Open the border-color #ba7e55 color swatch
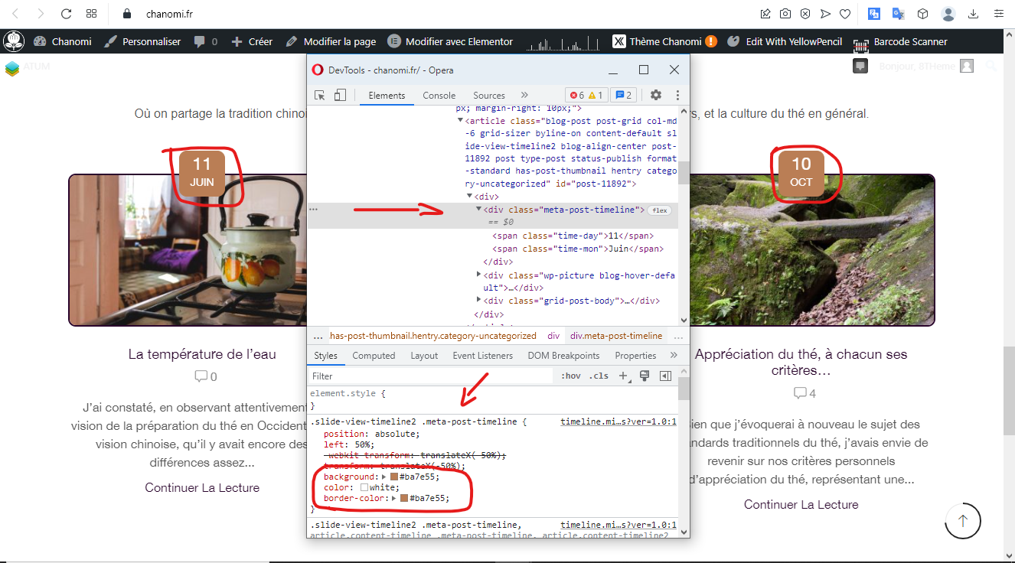Image resolution: width=1015 pixels, height=563 pixels. [404, 498]
